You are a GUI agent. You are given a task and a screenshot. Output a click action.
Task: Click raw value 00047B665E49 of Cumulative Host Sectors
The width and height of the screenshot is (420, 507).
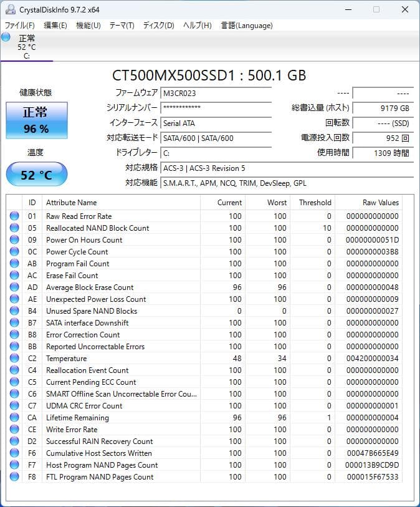pyautogui.click(x=373, y=453)
